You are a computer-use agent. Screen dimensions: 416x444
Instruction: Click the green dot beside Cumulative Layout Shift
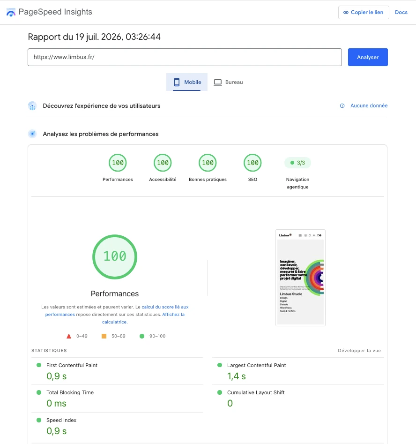coord(220,392)
